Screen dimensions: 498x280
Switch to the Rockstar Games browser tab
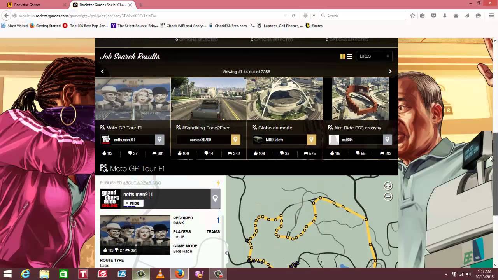pos(37,5)
